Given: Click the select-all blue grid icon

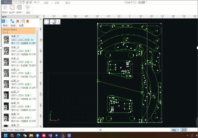Looking at the screenshot, I should pos(4,21).
